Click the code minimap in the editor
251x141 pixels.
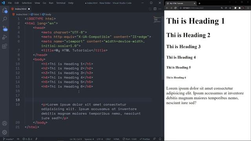coord(157,19)
